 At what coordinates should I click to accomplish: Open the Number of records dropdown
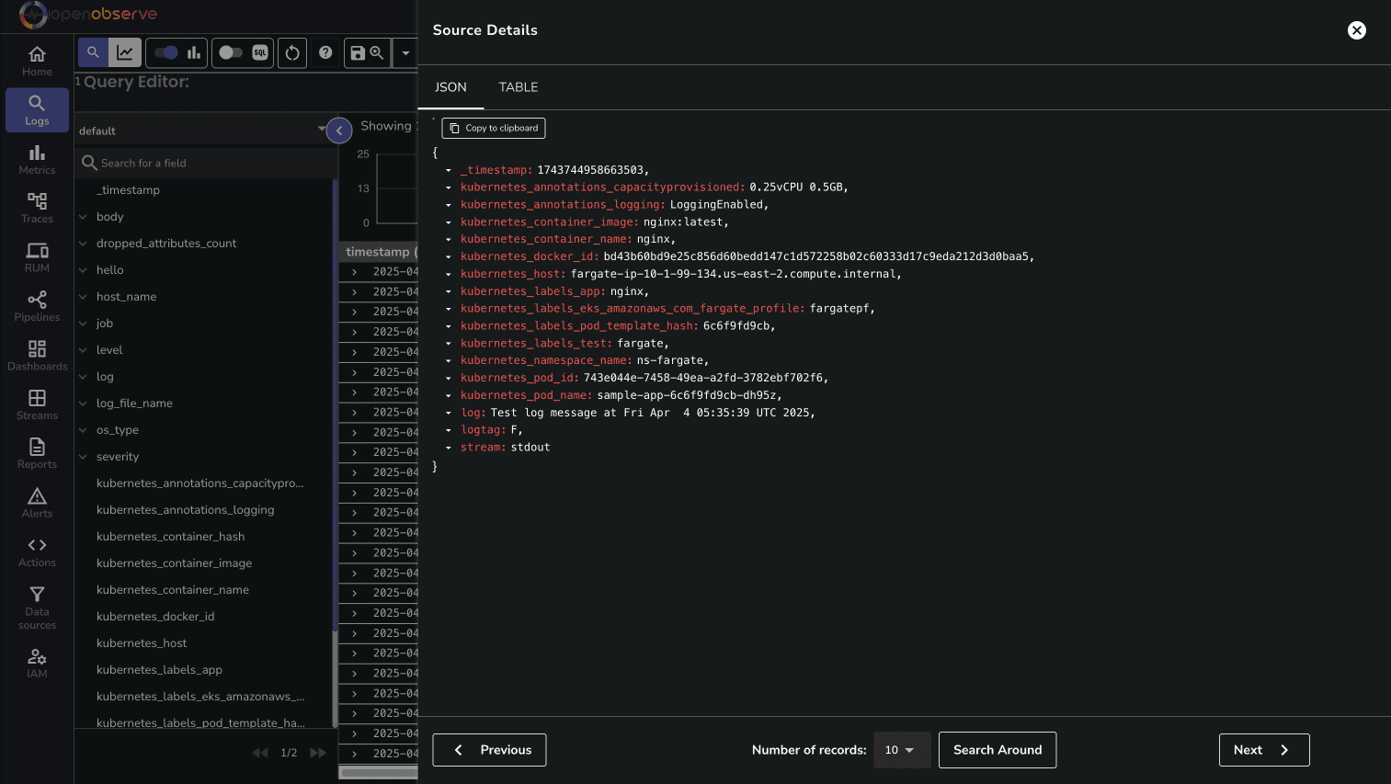(900, 750)
